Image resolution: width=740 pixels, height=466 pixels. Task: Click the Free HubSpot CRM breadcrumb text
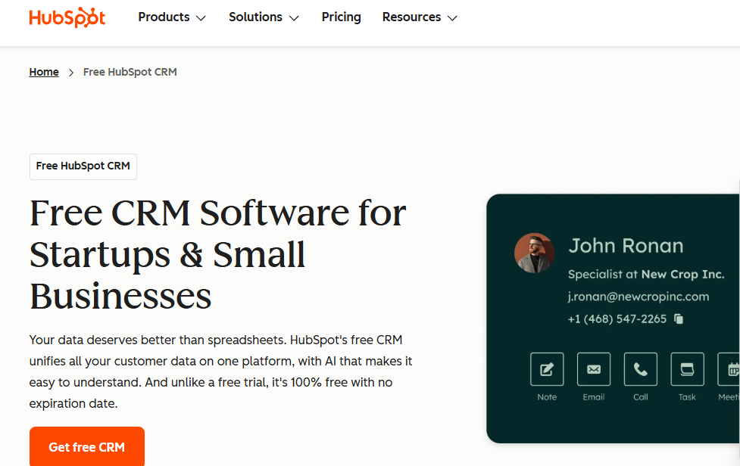click(x=130, y=72)
